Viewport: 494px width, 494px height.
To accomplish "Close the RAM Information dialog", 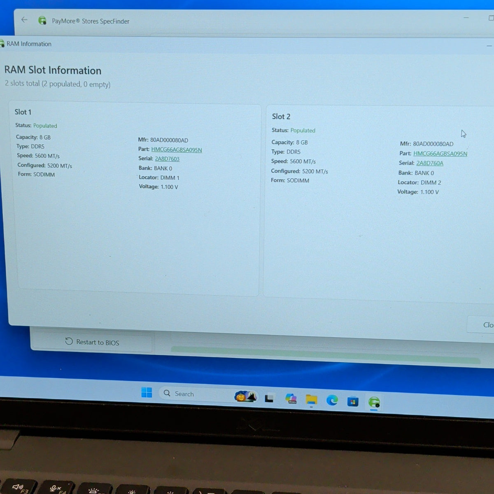I will 482,325.
